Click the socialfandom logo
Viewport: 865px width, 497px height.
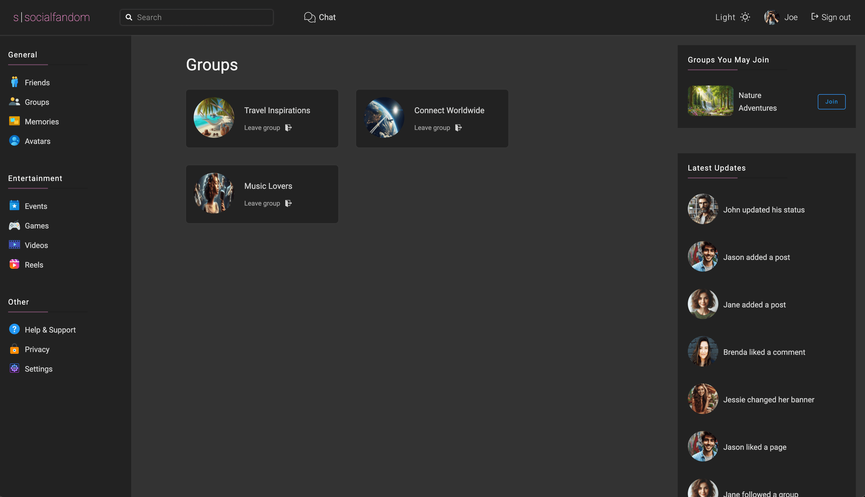[x=52, y=17]
